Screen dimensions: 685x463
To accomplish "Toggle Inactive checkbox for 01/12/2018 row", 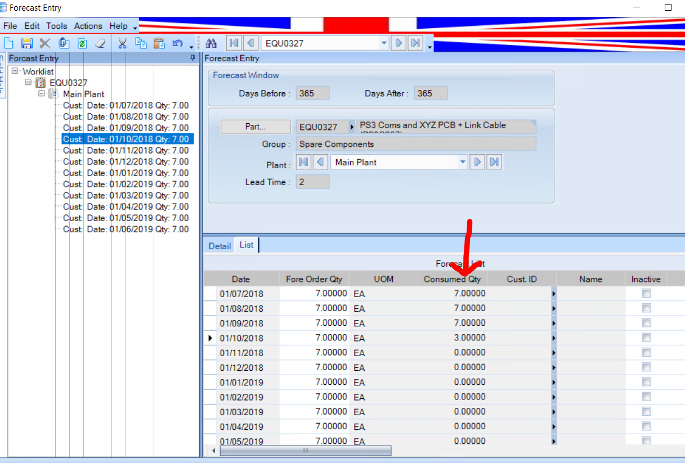I will click(x=646, y=367).
